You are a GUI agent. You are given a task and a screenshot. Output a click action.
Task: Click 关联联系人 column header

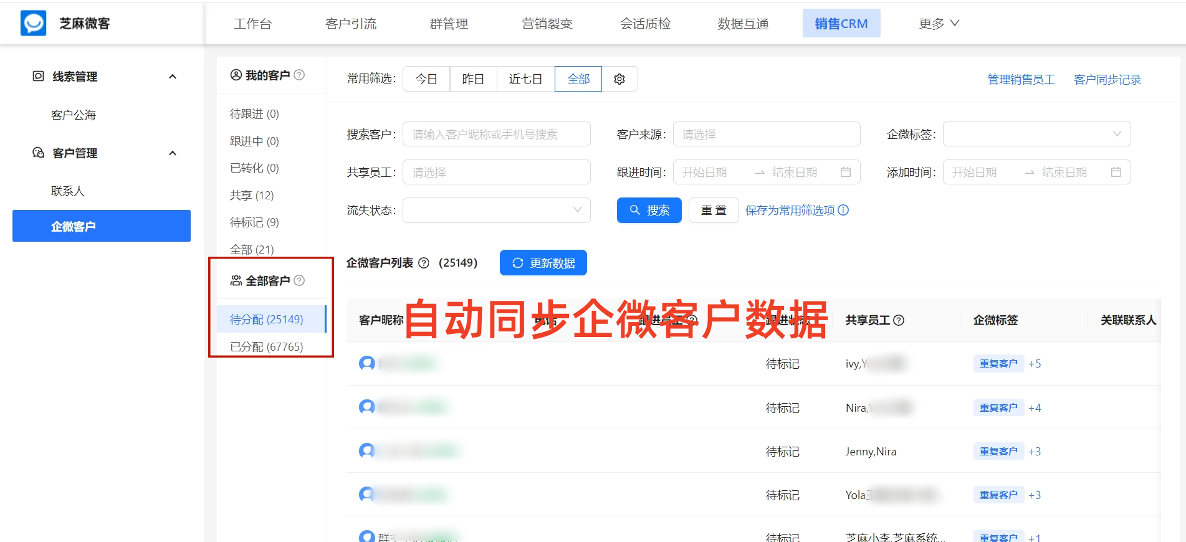coord(1128,320)
